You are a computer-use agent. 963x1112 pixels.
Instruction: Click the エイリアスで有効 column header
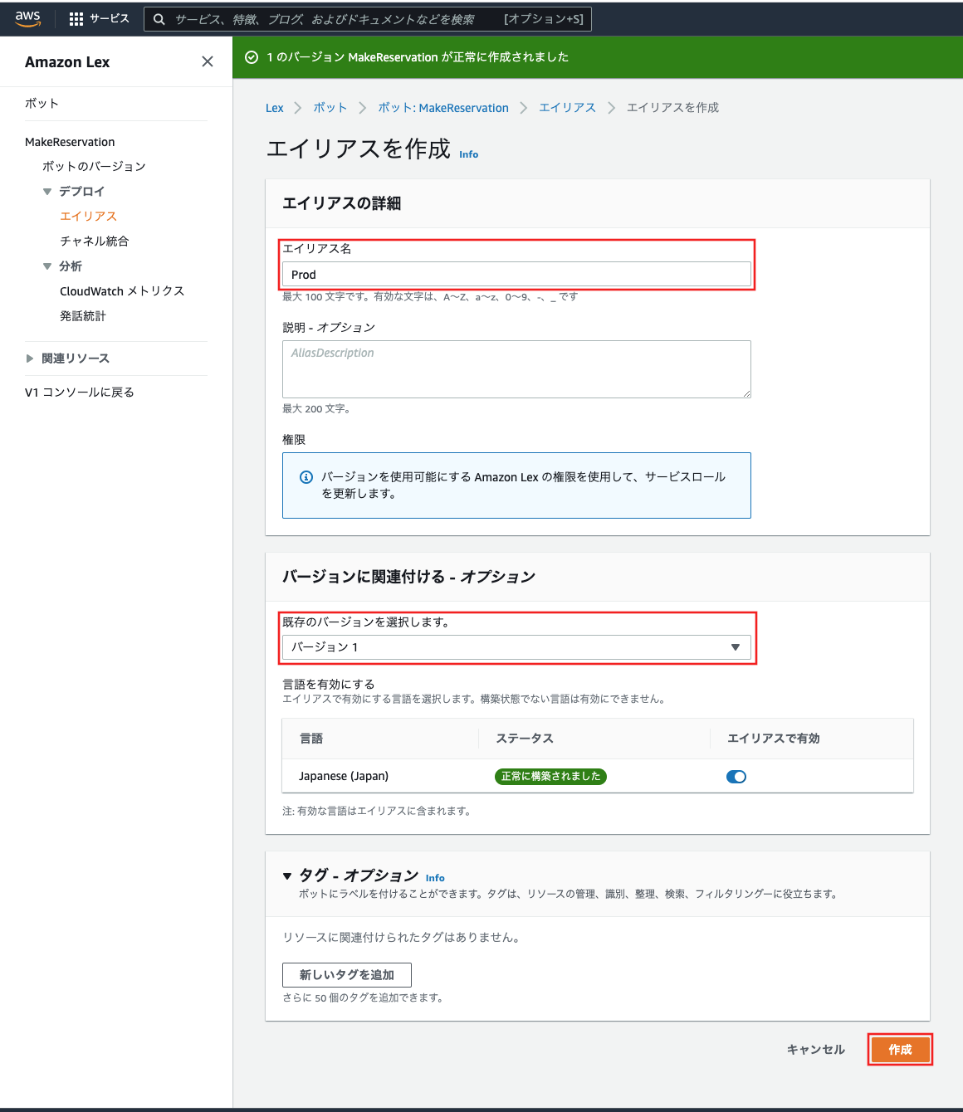774,739
